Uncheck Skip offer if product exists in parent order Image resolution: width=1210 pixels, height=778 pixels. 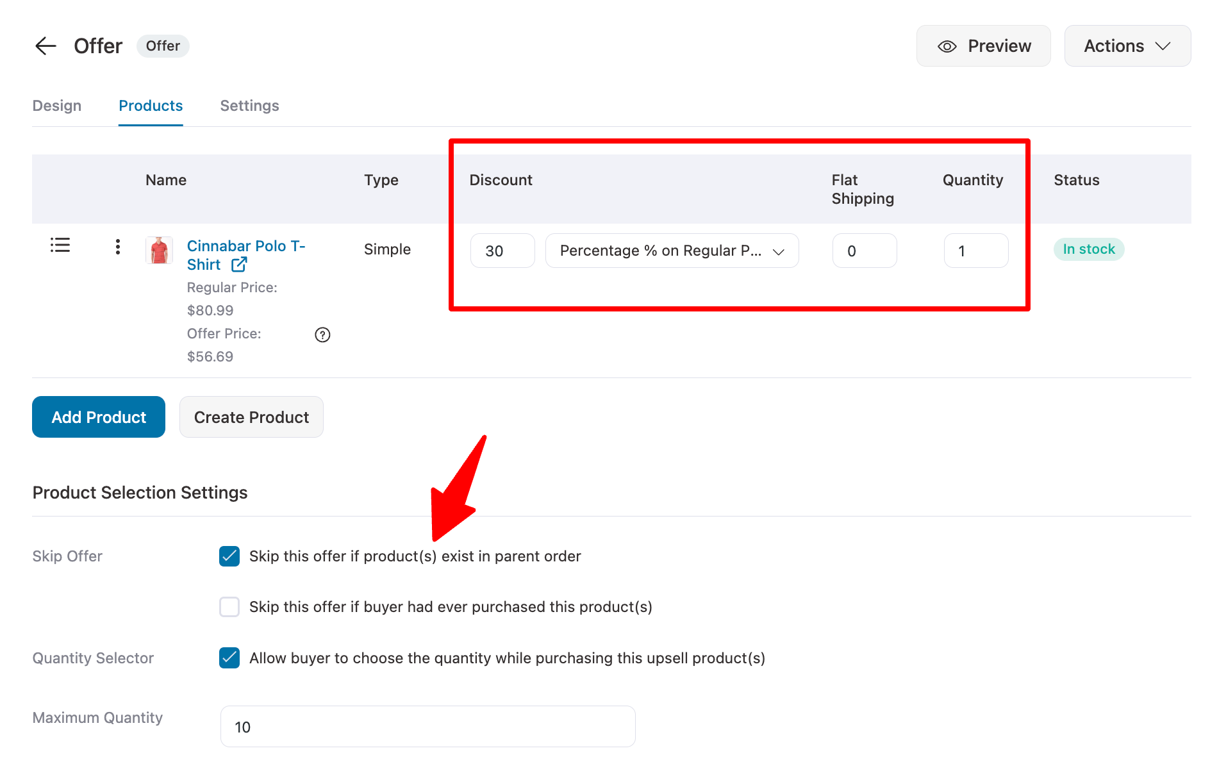229,556
